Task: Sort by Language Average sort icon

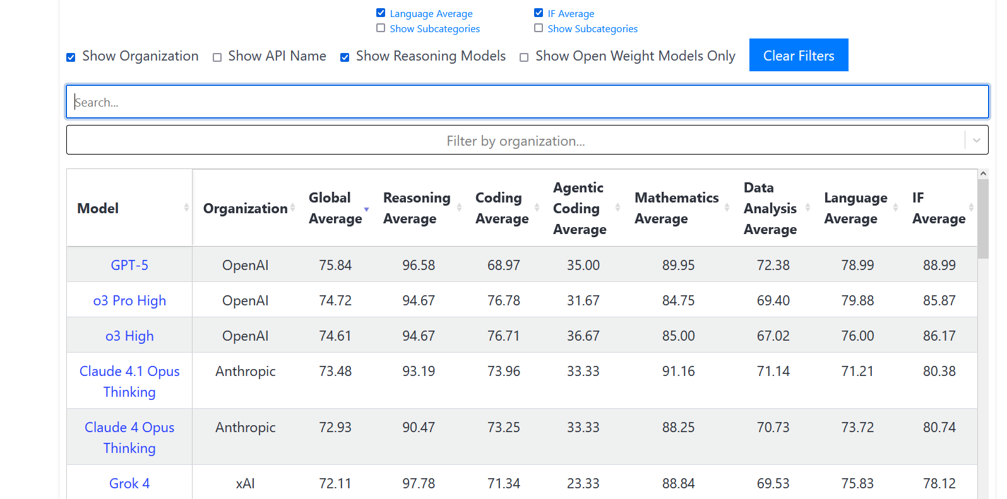Action: 895,208
